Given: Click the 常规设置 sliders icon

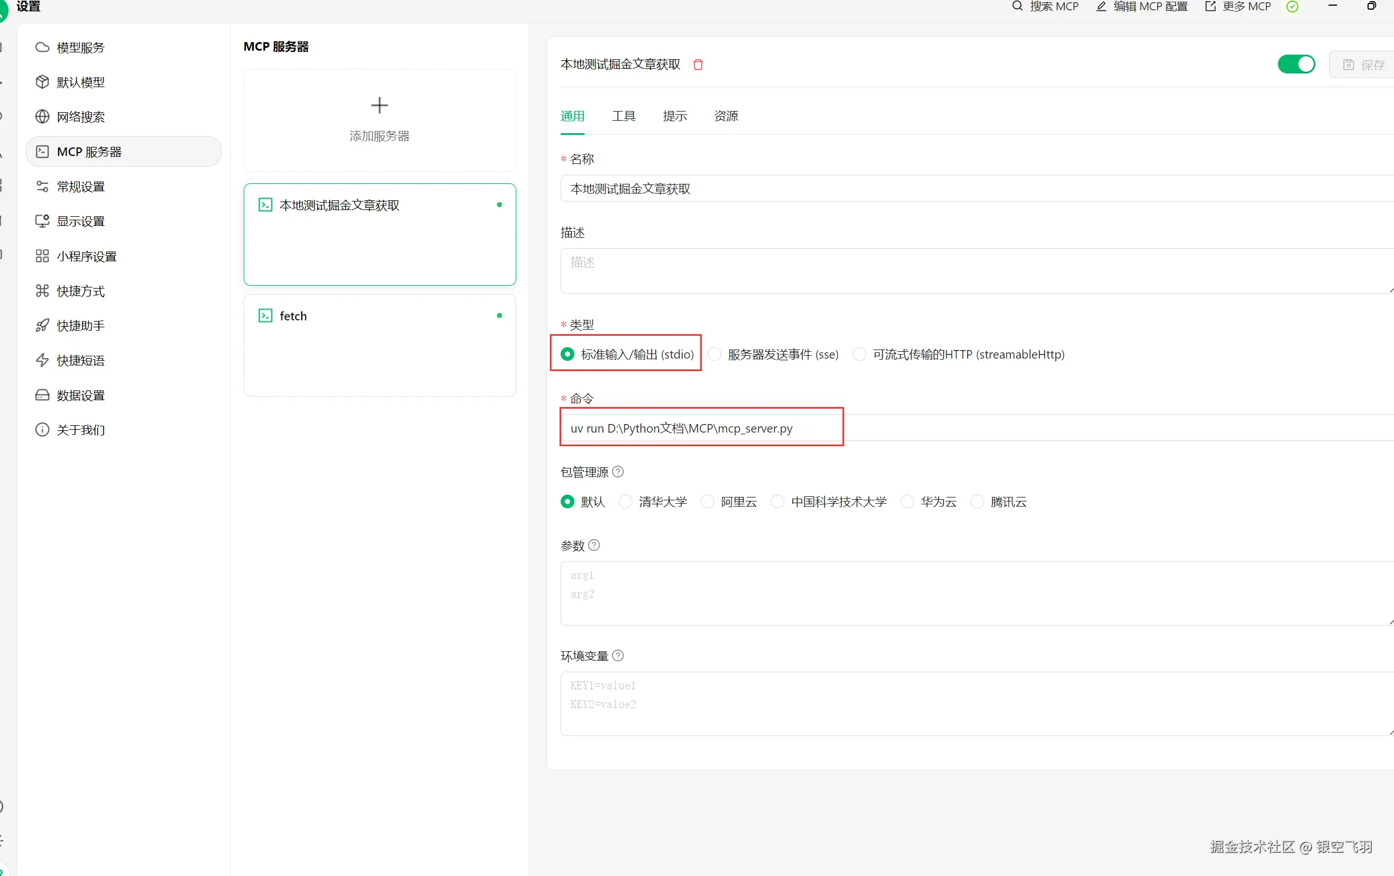Looking at the screenshot, I should coord(42,187).
